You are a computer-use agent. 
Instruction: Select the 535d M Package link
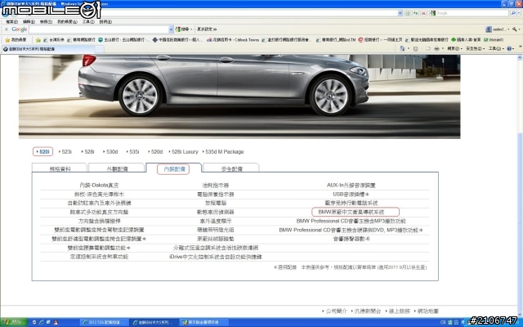223,151
